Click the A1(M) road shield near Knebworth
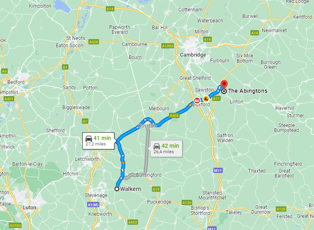The height and width of the screenshot is (230, 314). (93, 205)
